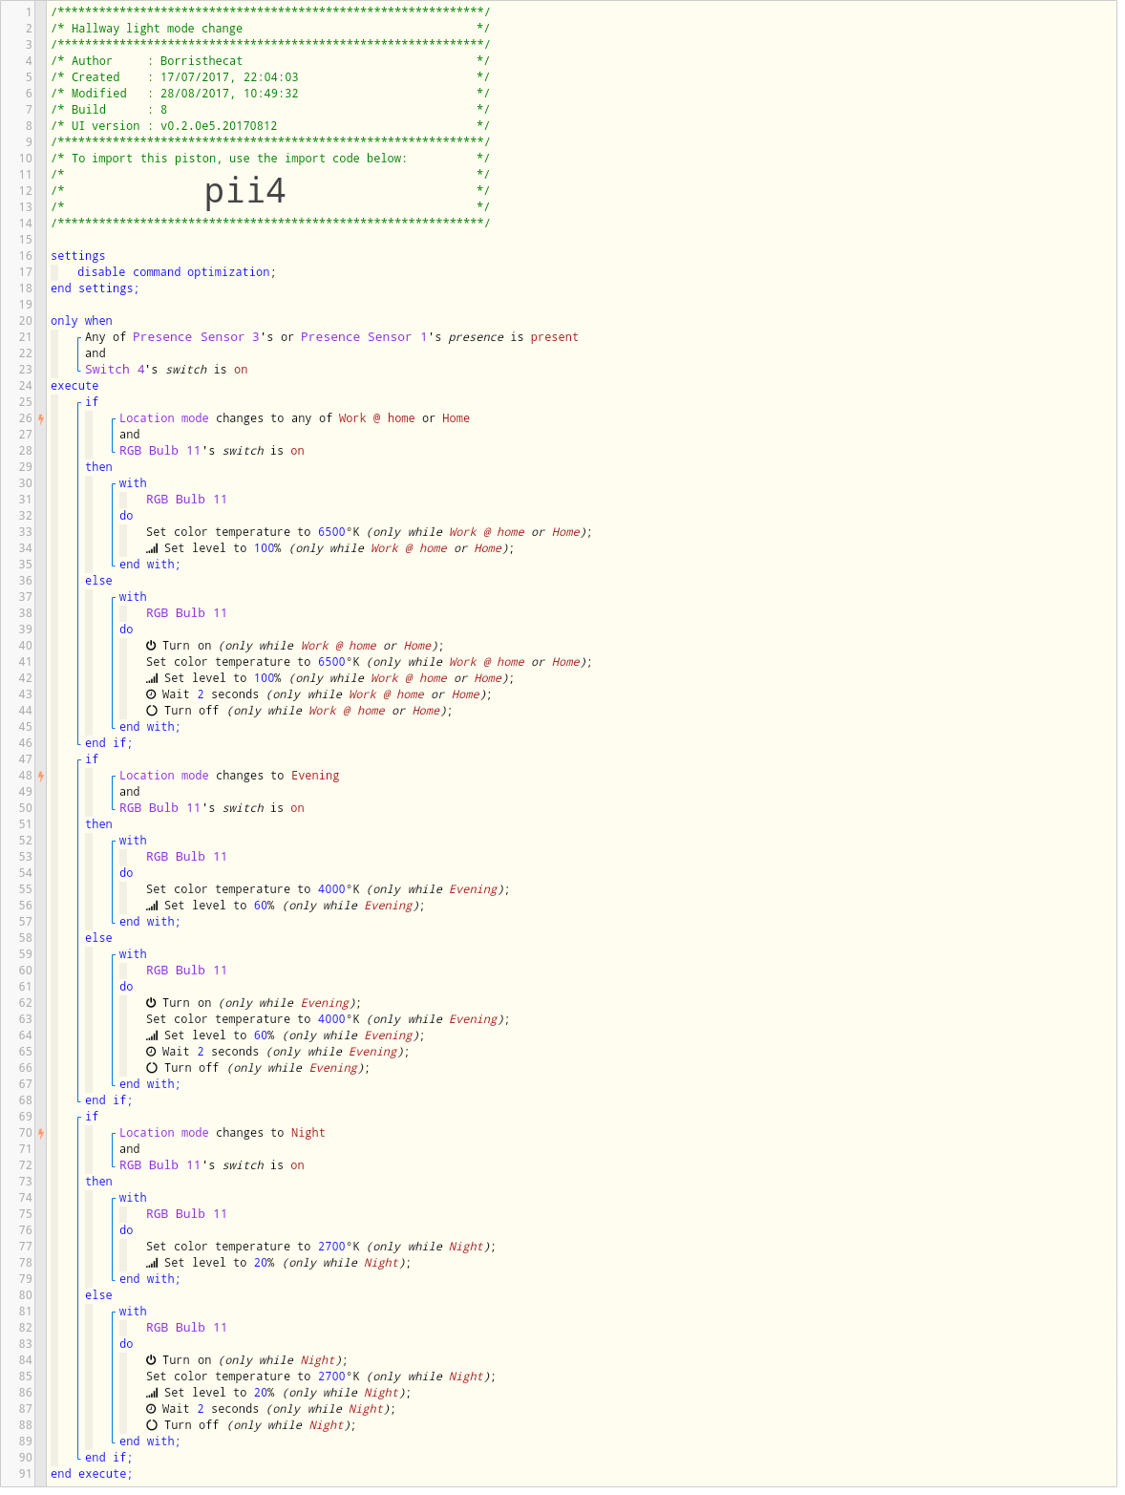Click 'Set color temperature to 6500°K' on line 41
The height and width of the screenshot is (1495, 1125).
coord(253,662)
